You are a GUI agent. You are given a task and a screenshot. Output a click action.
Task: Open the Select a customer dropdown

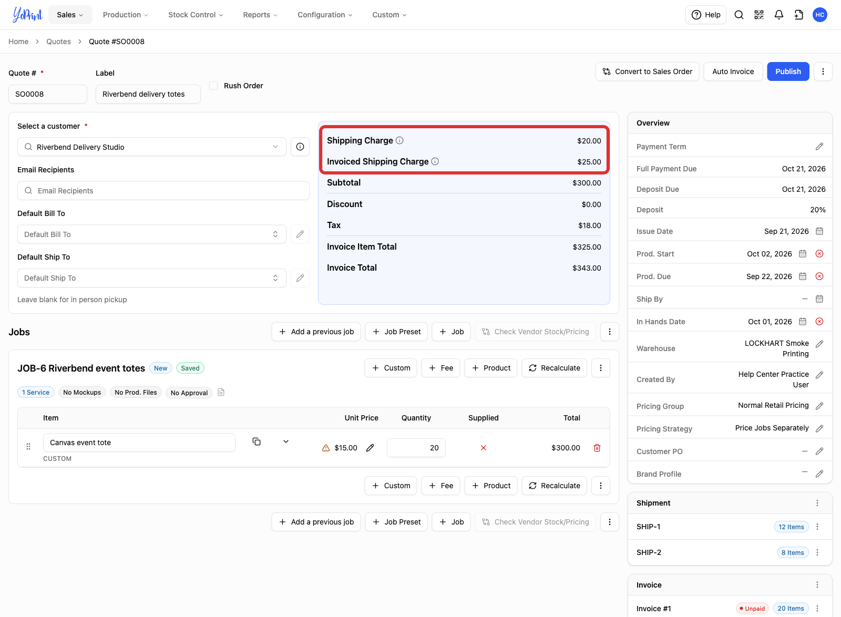pos(152,147)
